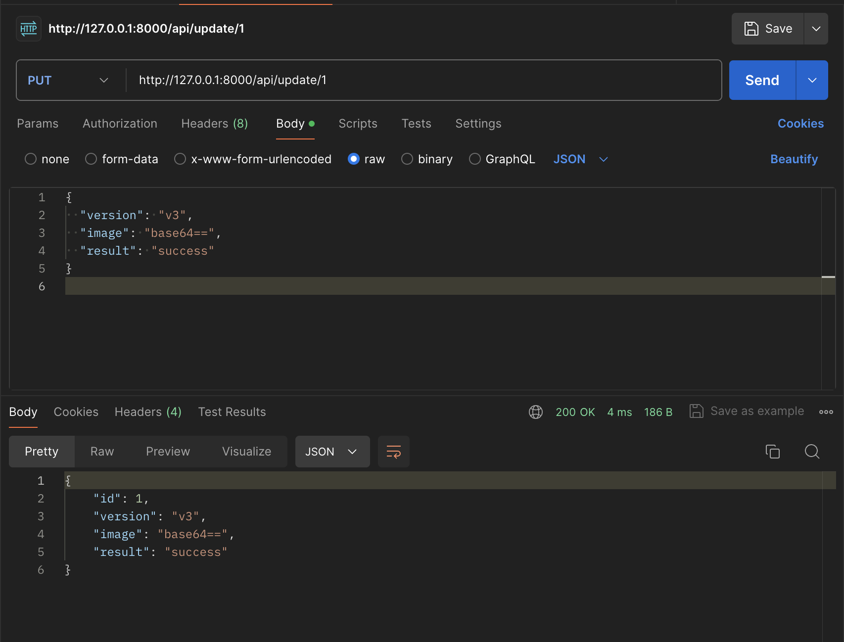The image size is (844, 642).
Task: Click the Send button
Action: point(762,80)
